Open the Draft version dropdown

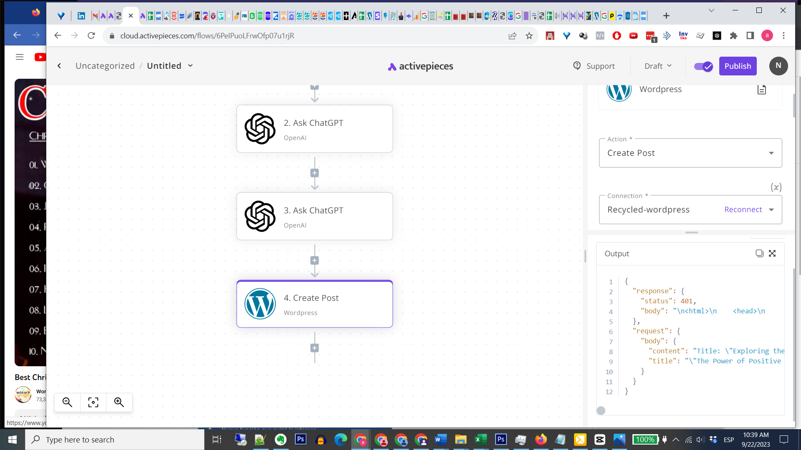pyautogui.click(x=658, y=66)
